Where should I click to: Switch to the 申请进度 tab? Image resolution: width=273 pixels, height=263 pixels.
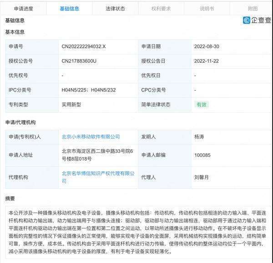click(24, 9)
